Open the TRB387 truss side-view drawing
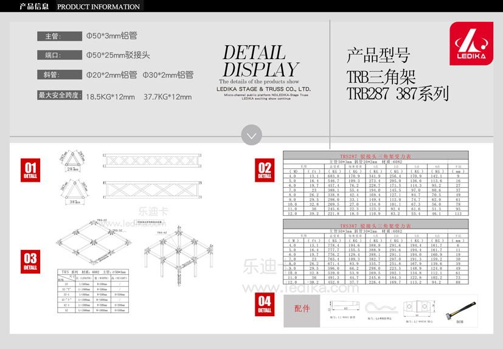 click(x=152, y=190)
